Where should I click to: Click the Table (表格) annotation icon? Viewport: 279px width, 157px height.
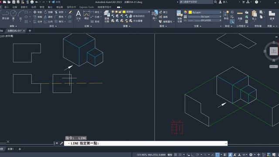[95, 21]
